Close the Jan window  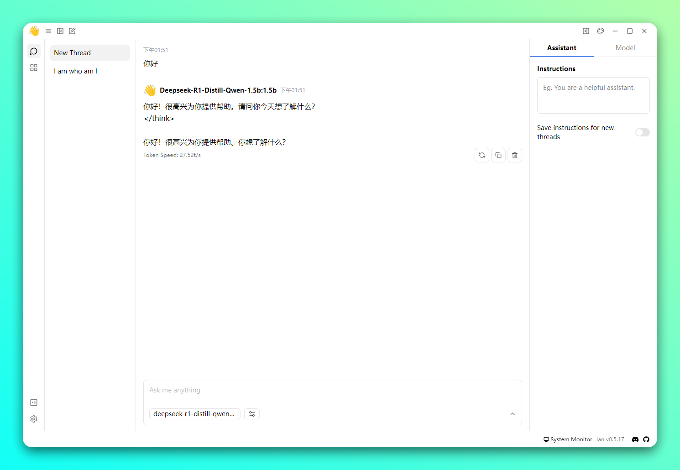coord(644,31)
